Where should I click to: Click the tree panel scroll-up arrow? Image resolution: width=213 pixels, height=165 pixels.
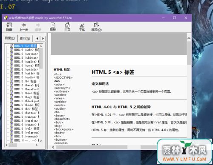tap(41, 46)
